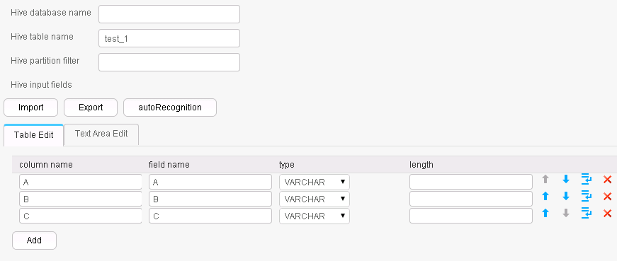Focus the Hive database name field

(169, 14)
